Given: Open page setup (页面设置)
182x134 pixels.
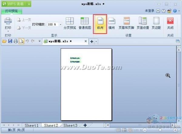Looking at the screenshot, I should (x=143, y=23).
